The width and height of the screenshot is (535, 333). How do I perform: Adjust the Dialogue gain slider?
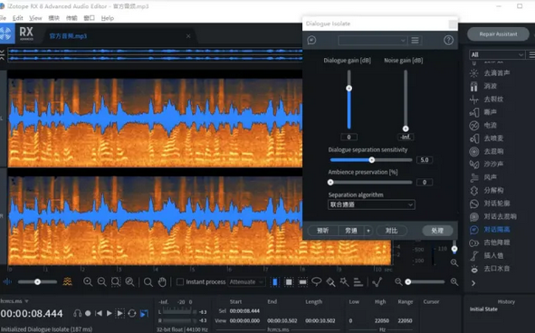coord(349,89)
